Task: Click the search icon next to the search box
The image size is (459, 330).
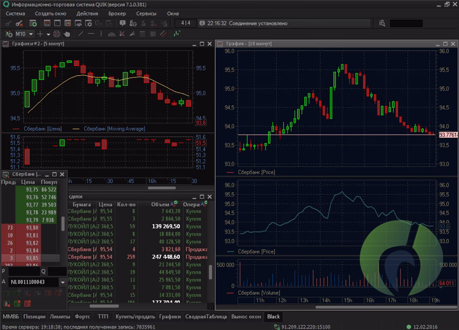Action: pos(382,23)
